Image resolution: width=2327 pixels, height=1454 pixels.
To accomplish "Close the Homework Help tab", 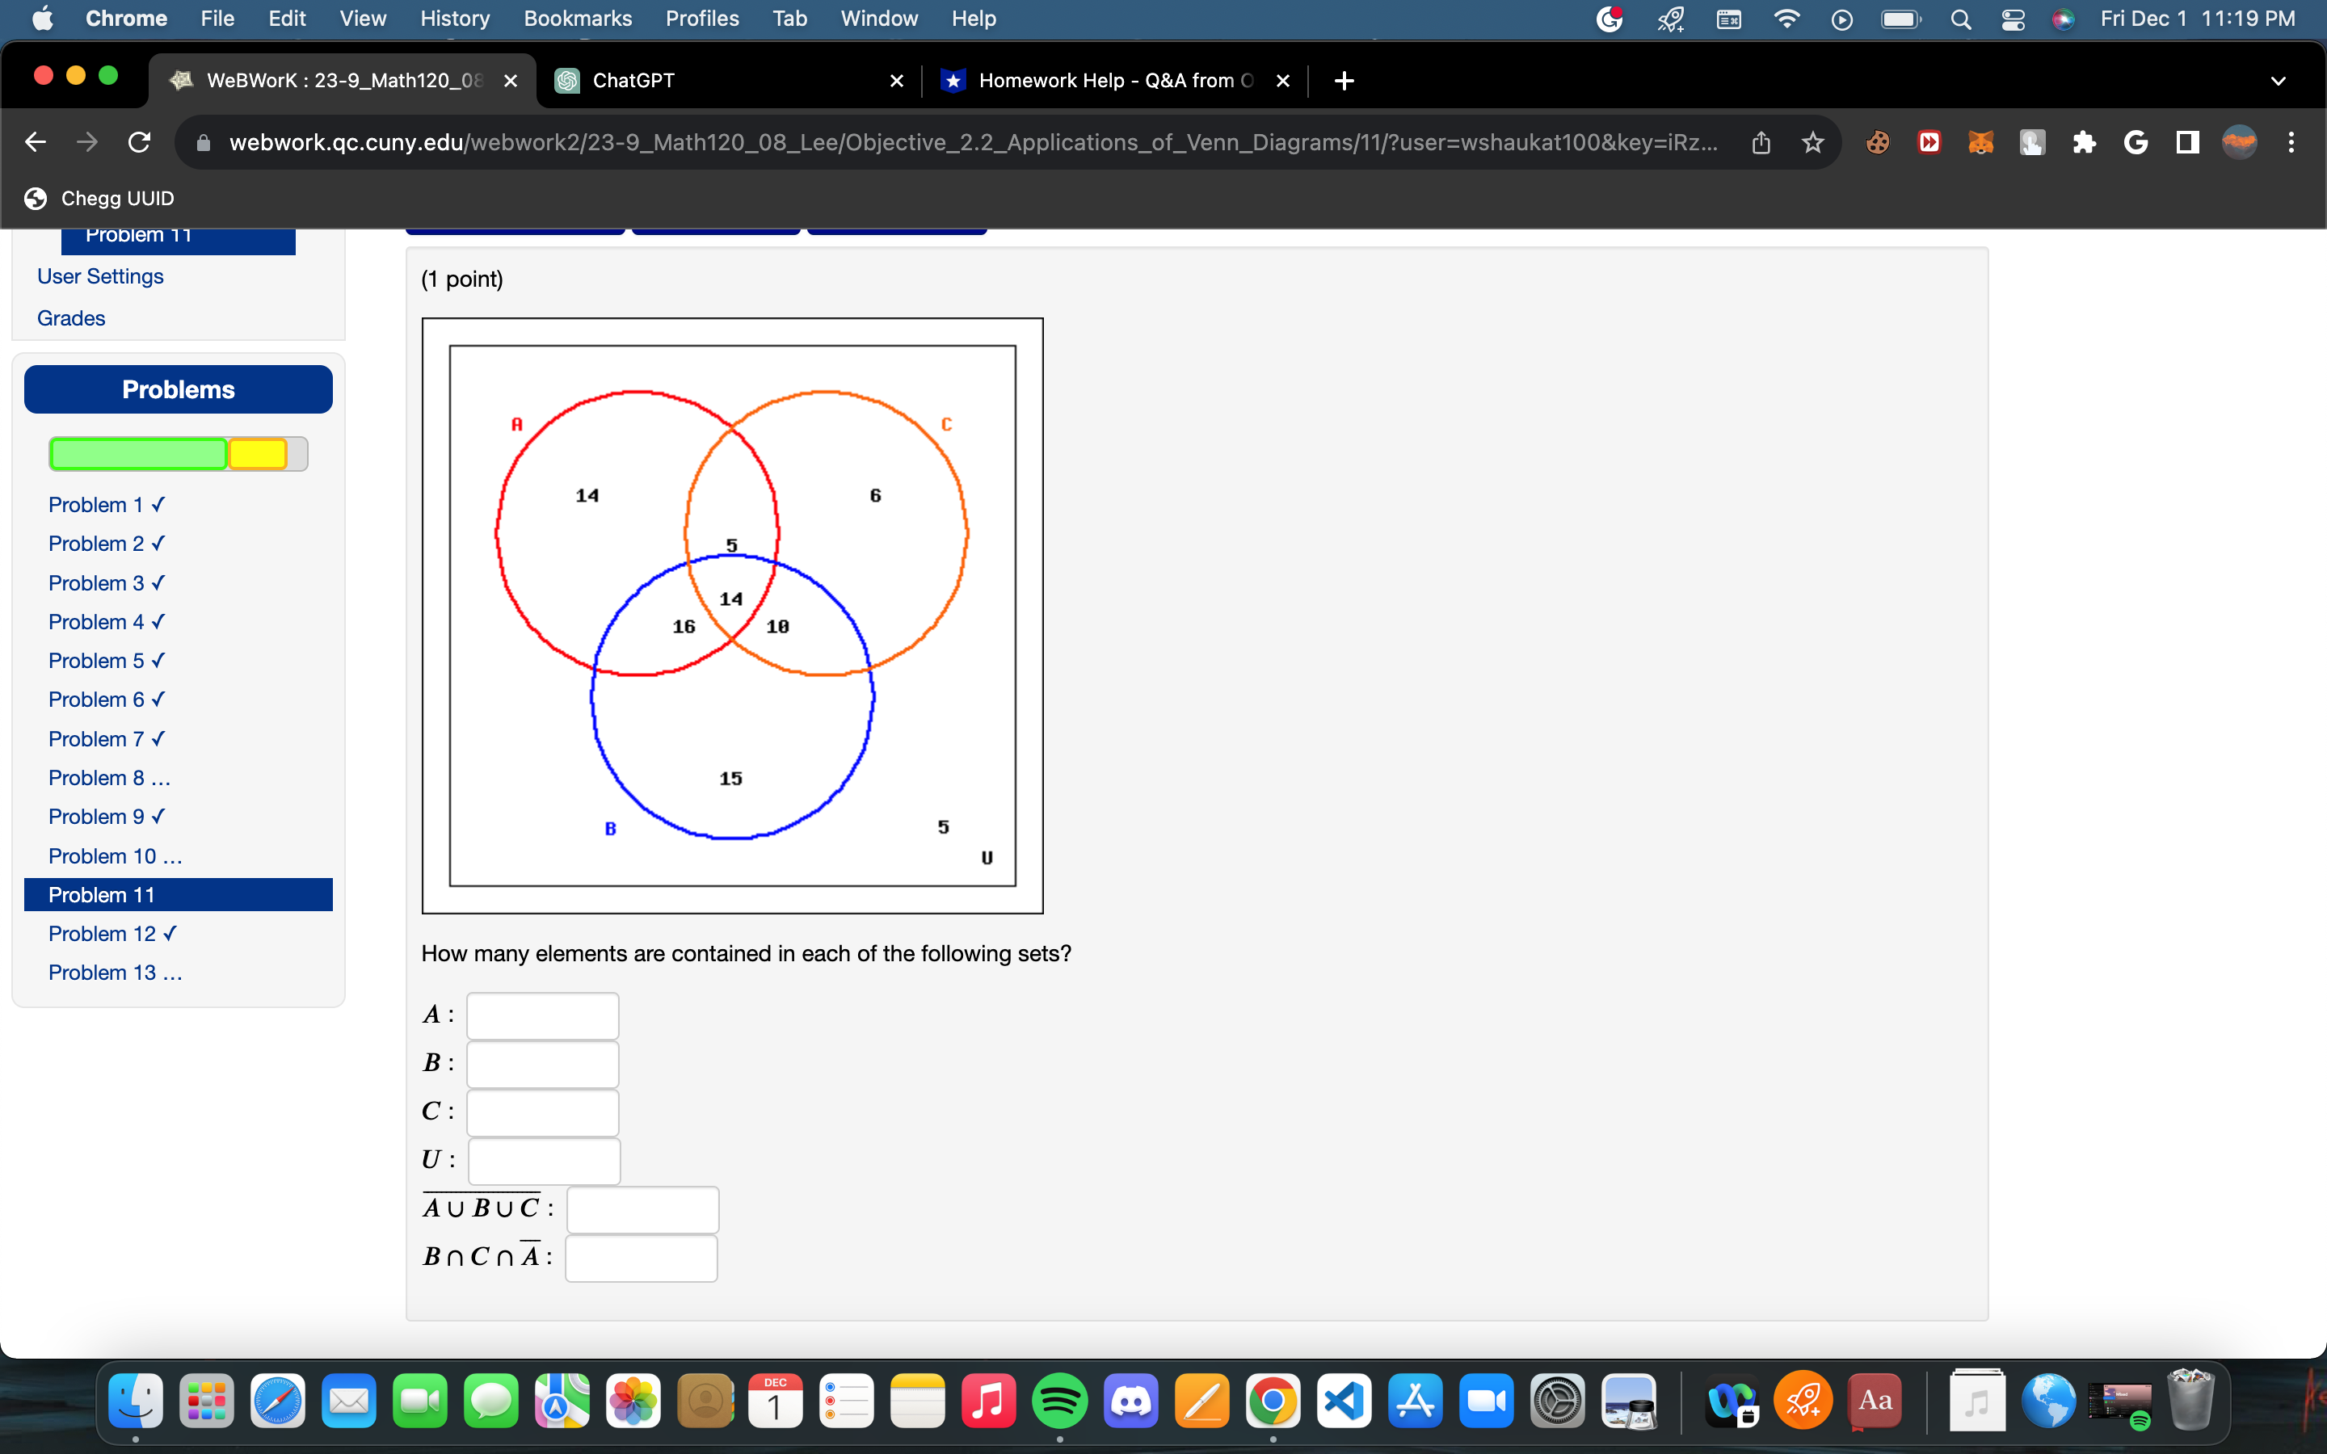I will coord(1283,81).
